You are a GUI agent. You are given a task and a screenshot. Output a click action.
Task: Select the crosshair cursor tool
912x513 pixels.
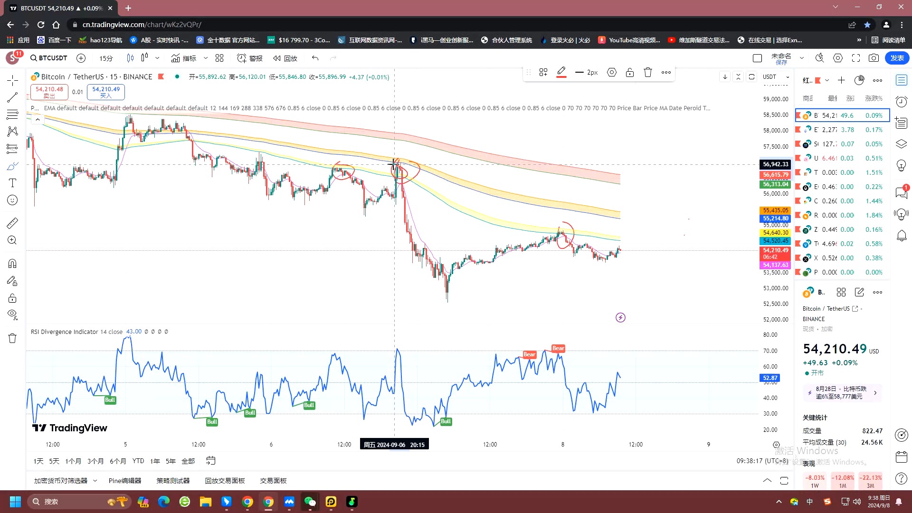point(13,80)
